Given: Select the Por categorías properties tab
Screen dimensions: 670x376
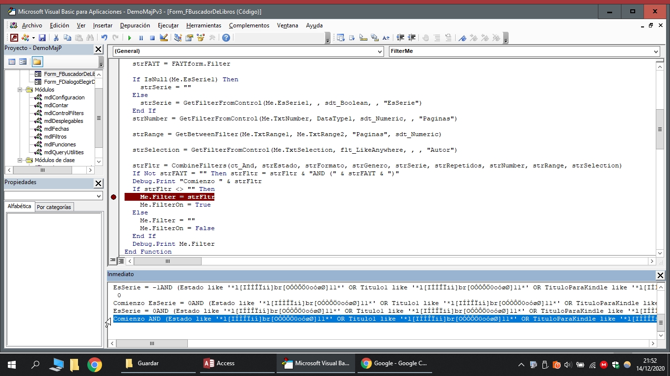Looking at the screenshot, I should 54,207.
